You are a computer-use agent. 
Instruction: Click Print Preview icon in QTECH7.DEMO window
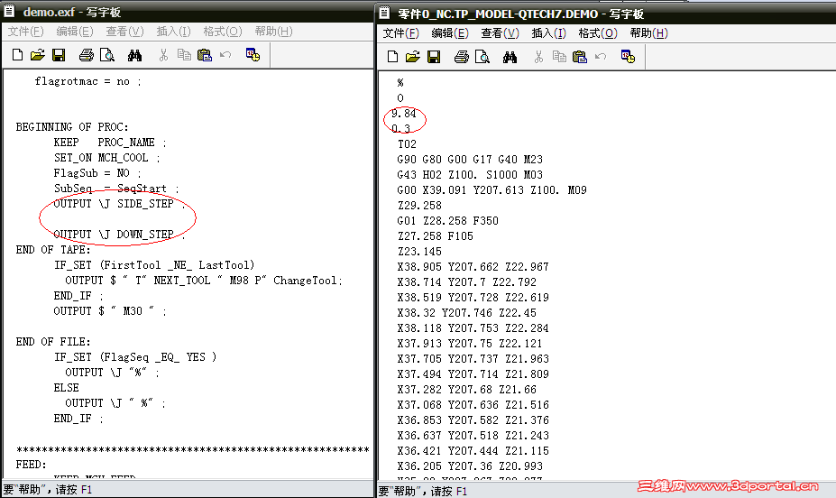pyautogui.click(x=482, y=57)
